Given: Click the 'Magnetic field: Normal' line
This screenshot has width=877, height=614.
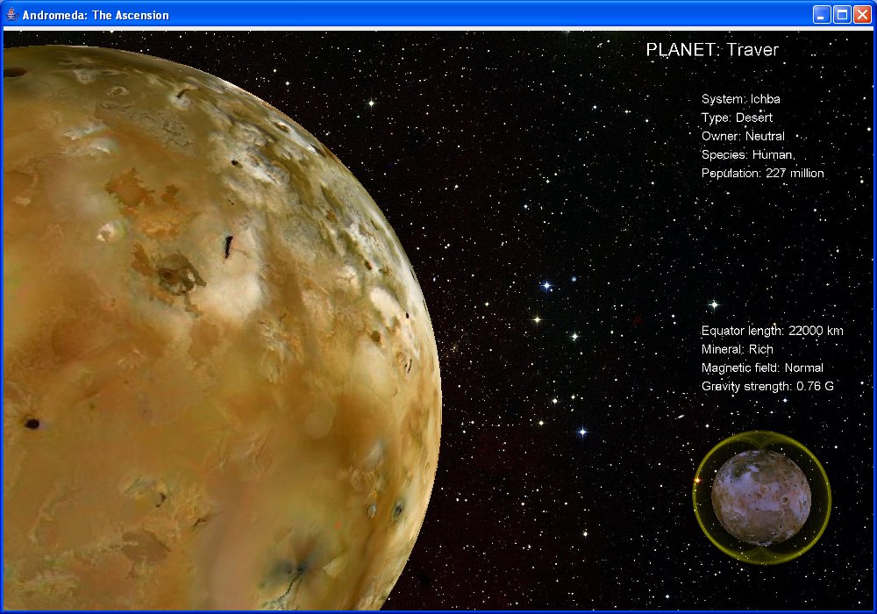Looking at the screenshot, I should (x=762, y=368).
